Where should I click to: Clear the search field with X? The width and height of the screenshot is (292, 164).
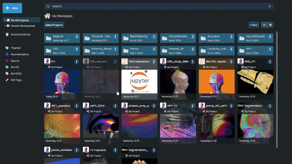[x=270, y=6]
